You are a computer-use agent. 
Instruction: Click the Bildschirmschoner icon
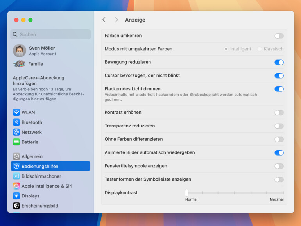[16, 176]
